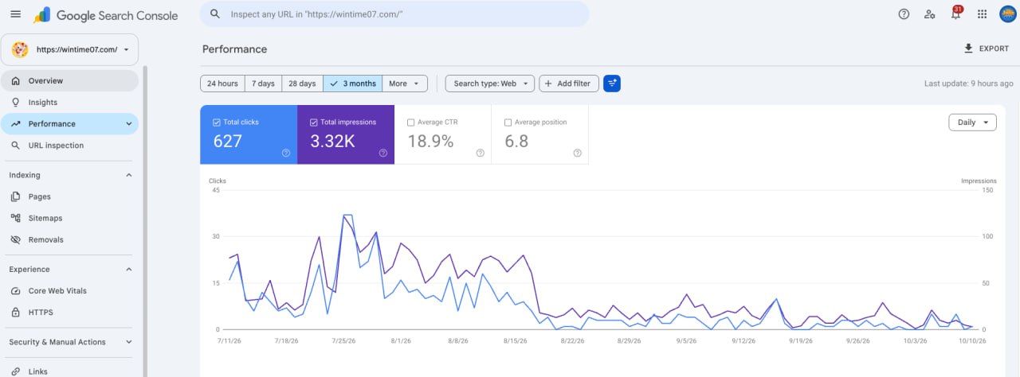The image size is (1020, 377).
Task: Click the Add filter button
Action: [569, 84]
